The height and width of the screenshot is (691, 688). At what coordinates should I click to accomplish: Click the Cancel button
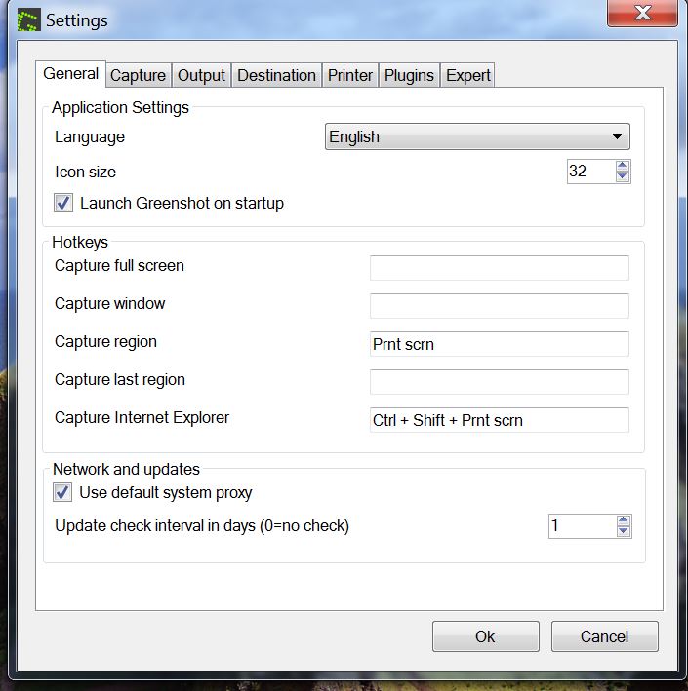pos(604,636)
